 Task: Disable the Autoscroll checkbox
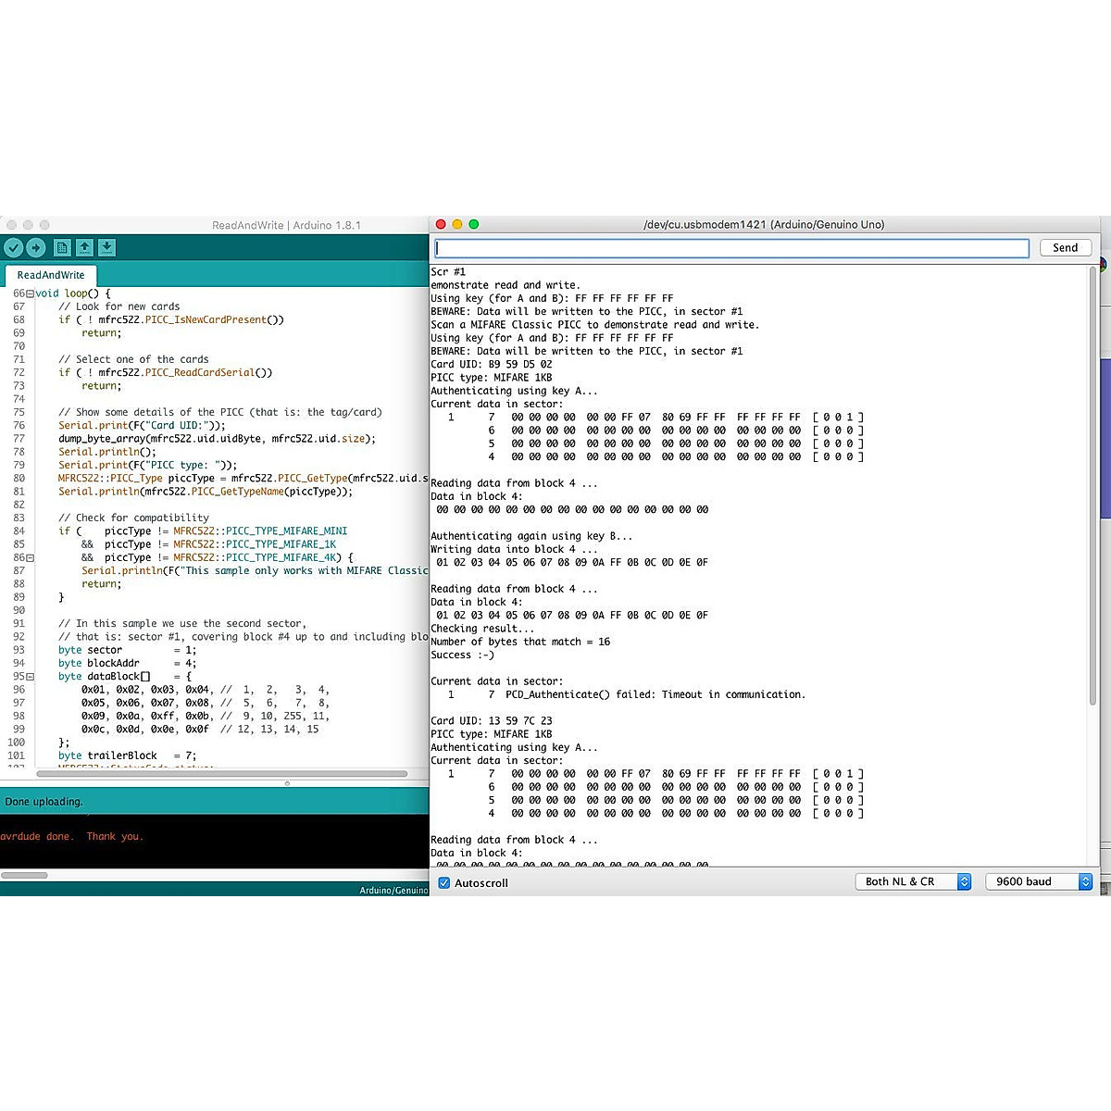(443, 883)
